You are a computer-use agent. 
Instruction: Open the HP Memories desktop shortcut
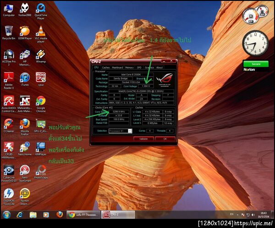click(x=25, y=58)
